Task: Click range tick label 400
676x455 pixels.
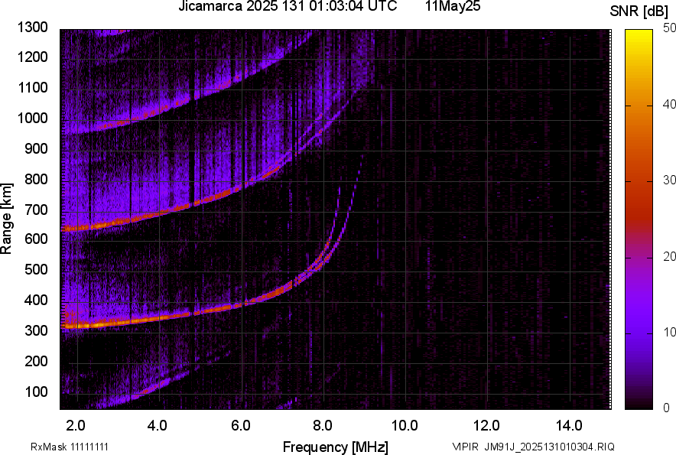Action: point(36,300)
